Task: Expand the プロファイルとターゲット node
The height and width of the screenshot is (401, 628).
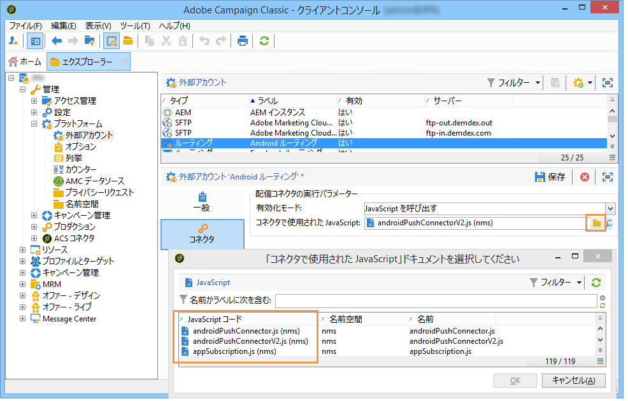Action: pos(23,262)
